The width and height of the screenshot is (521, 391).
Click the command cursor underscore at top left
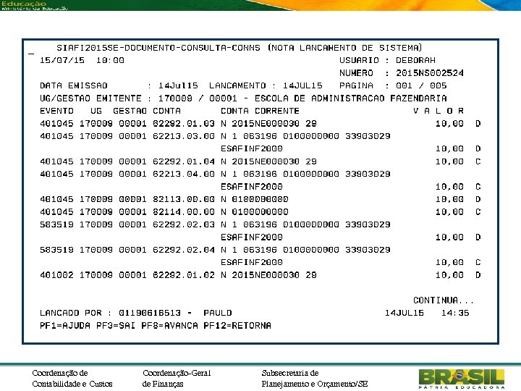coord(31,54)
